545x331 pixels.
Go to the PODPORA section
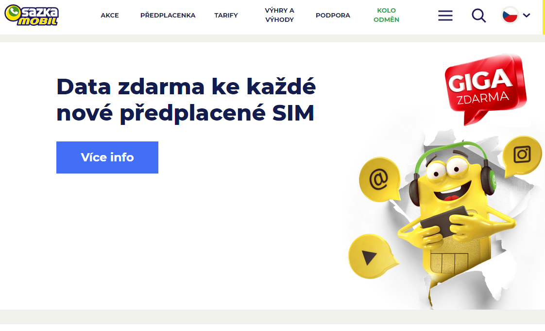pos(333,15)
